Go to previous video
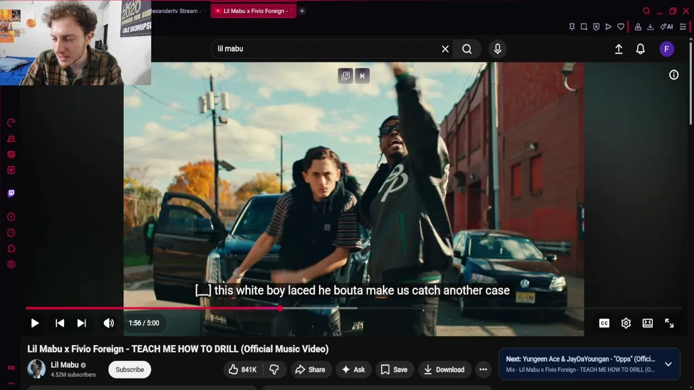The width and height of the screenshot is (694, 390). [60, 323]
